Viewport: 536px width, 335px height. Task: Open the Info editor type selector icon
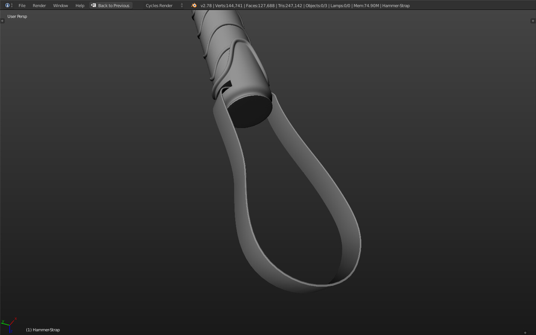[9, 5]
